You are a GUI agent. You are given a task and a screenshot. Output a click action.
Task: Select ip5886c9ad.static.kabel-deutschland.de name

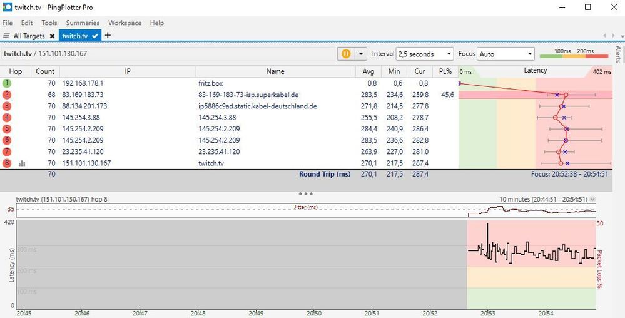tap(258, 106)
